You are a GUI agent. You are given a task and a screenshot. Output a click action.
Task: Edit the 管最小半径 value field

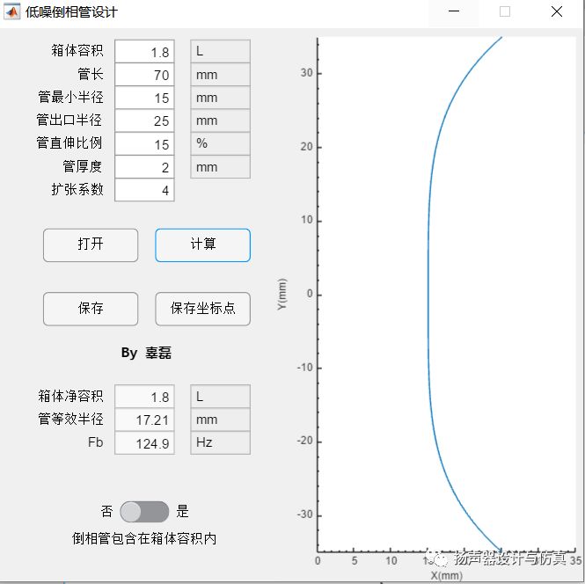tap(144, 98)
